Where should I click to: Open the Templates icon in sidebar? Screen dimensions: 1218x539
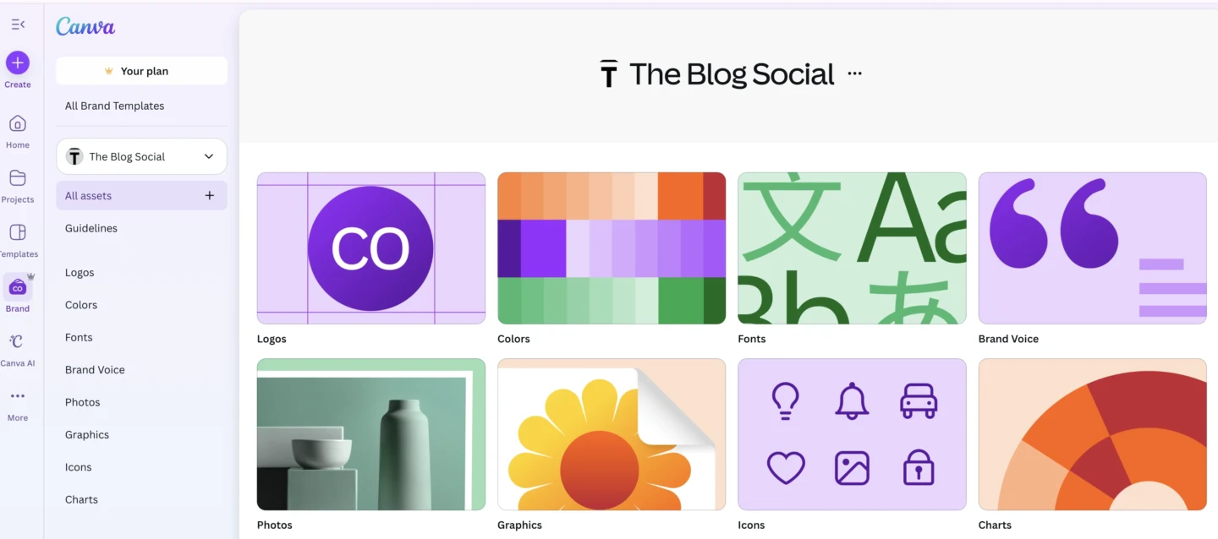[18, 232]
